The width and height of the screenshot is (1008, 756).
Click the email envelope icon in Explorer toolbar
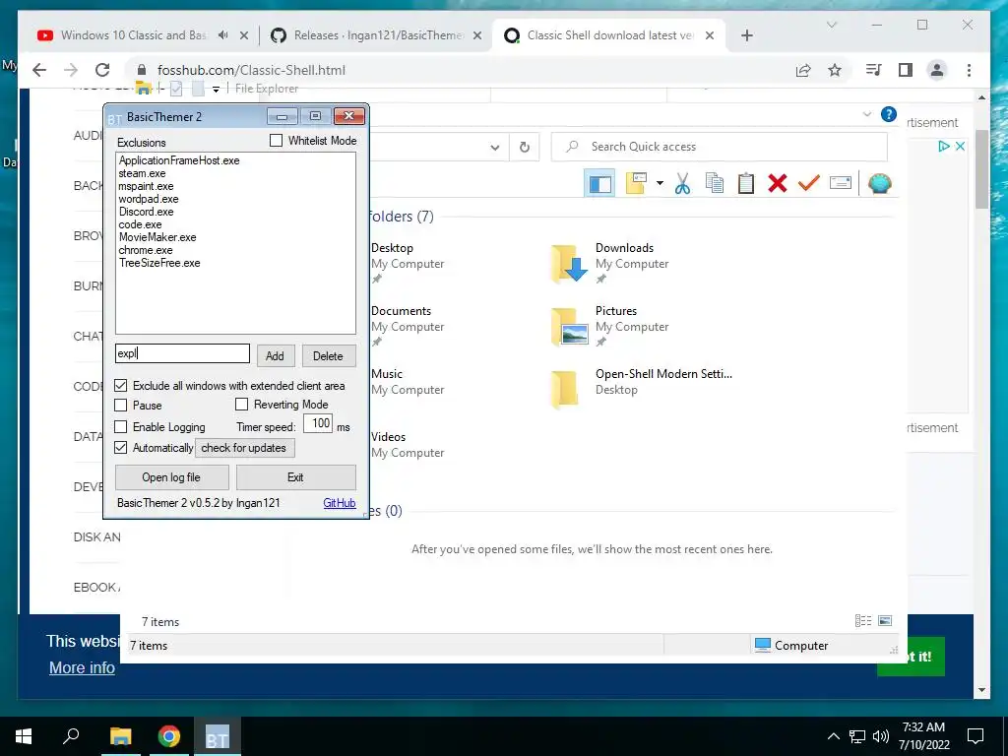tap(841, 183)
